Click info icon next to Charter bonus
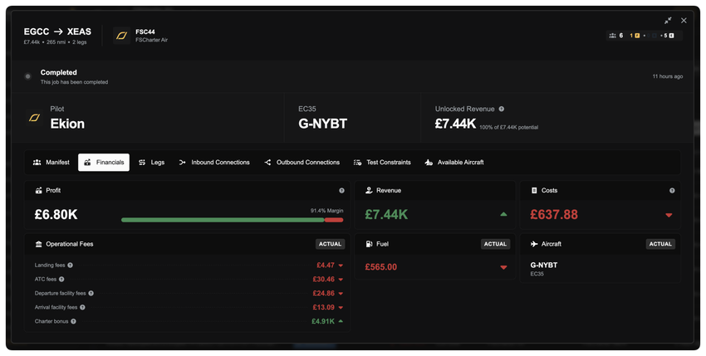Screen dimensions: 706x356 pos(73,321)
